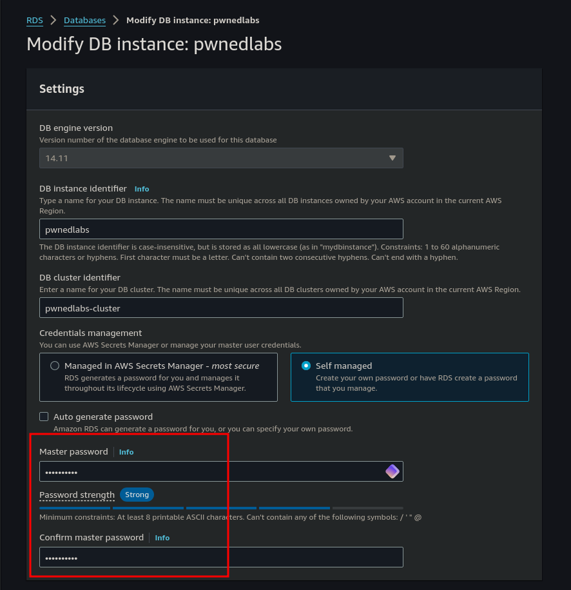
Task: Click the Settings section heading
Action: (x=62, y=88)
